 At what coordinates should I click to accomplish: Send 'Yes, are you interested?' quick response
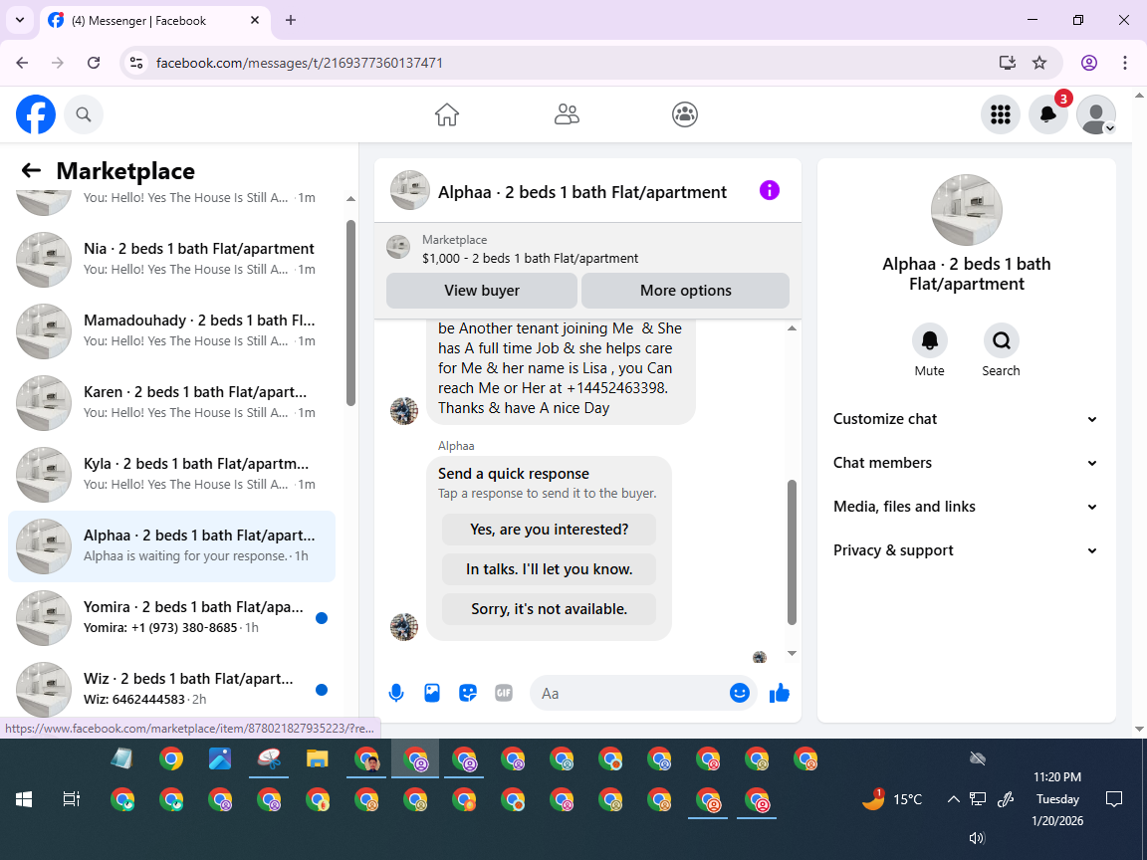click(x=549, y=530)
